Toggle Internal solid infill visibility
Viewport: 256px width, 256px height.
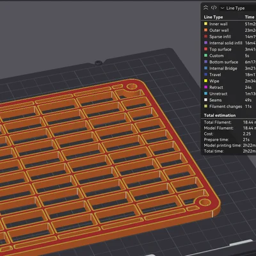click(228, 43)
